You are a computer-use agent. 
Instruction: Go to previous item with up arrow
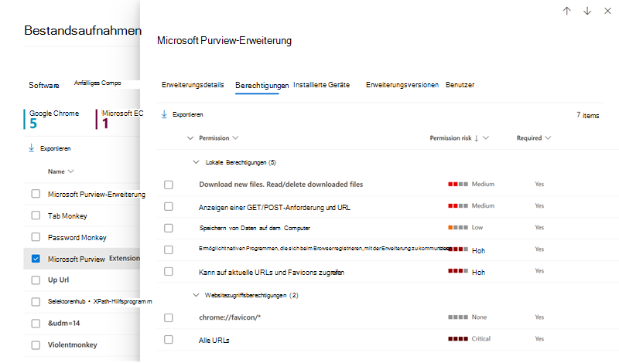(567, 11)
